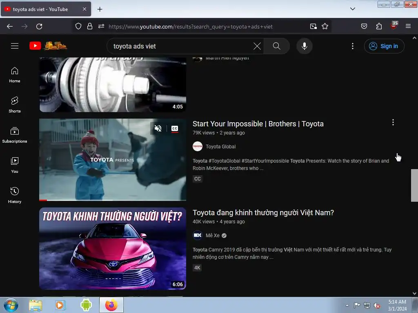This screenshot has height=313, width=418.
Task: Open the Mê Xe channel name
Action: 212,236
